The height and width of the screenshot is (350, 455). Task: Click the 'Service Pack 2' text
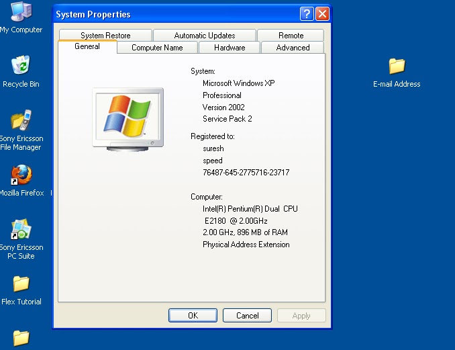coord(227,119)
